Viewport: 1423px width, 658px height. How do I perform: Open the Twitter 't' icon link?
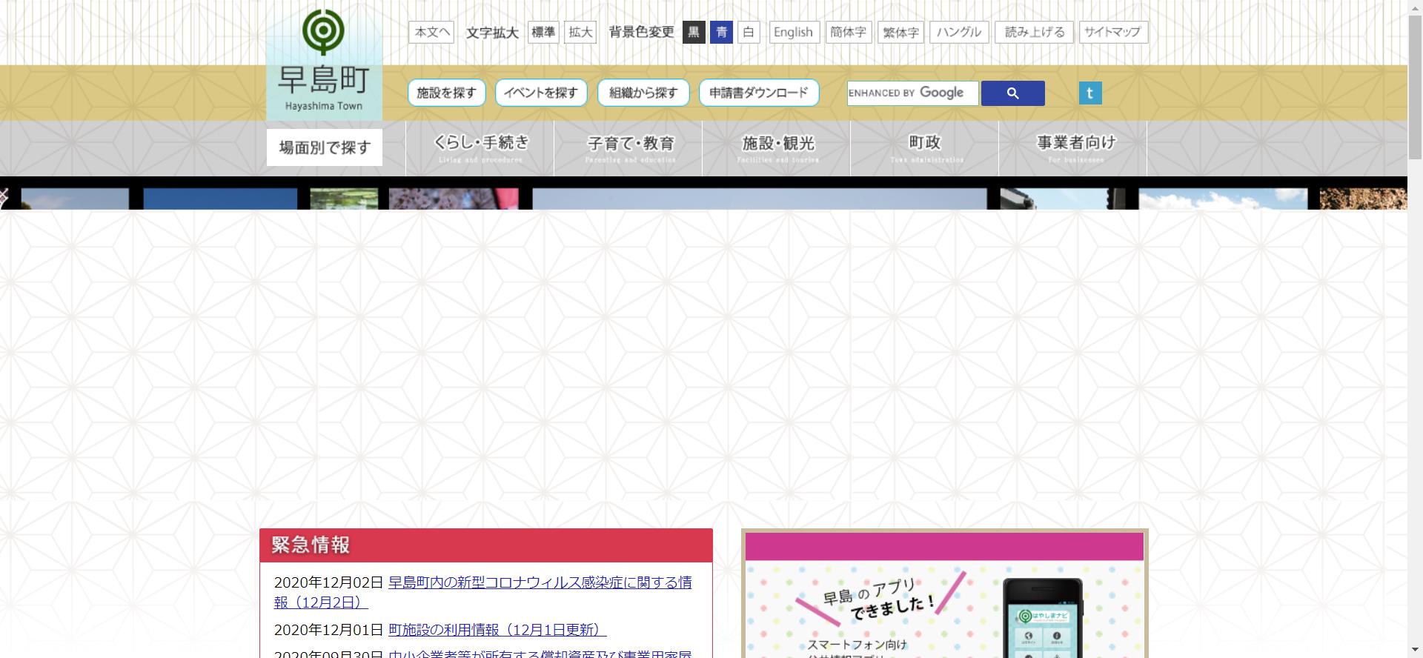point(1089,93)
